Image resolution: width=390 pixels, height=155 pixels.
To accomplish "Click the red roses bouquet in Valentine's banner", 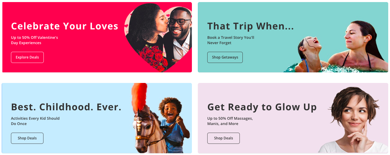I will (154, 57).
